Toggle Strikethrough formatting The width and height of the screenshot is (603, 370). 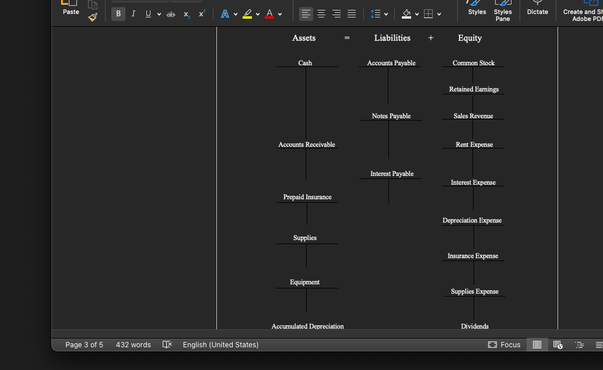click(171, 14)
